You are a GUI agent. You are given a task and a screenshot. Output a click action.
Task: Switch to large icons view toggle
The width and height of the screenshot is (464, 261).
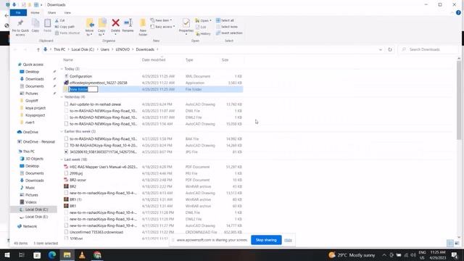pyautogui.click(x=457, y=244)
